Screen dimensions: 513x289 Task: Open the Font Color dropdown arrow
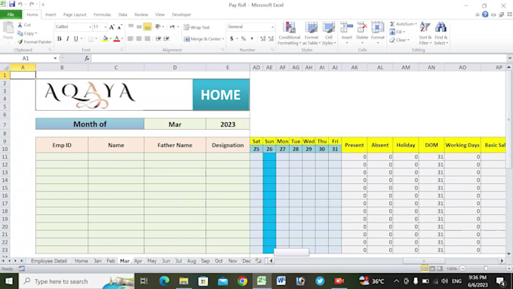122,38
